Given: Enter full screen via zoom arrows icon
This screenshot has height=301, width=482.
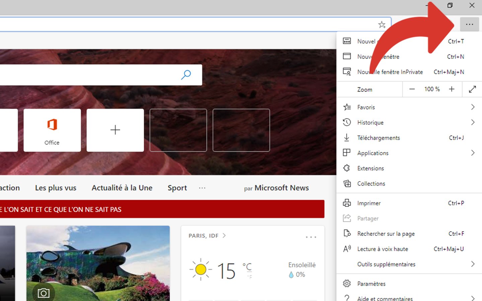Looking at the screenshot, I should pyautogui.click(x=472, y=89).
